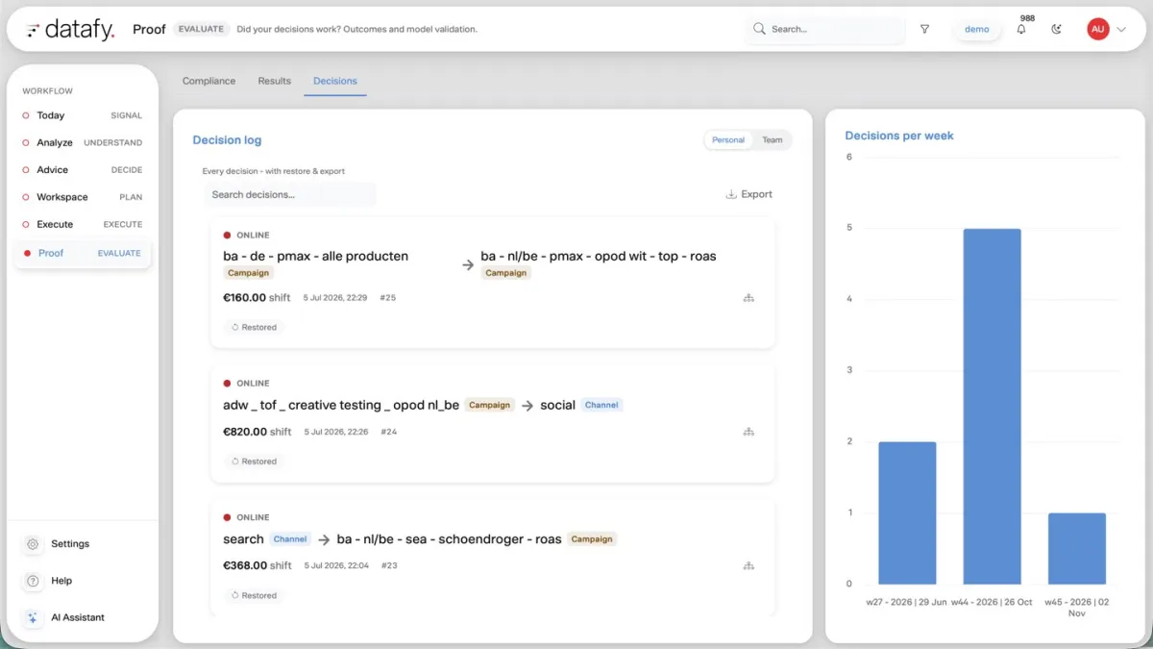Focus the top Search field
The height and width of the screenshot is (649, 1153).
click(825, 29)
